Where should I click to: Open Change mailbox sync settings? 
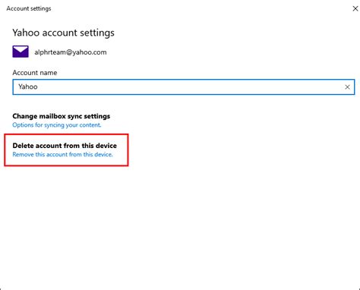point(62,116)
